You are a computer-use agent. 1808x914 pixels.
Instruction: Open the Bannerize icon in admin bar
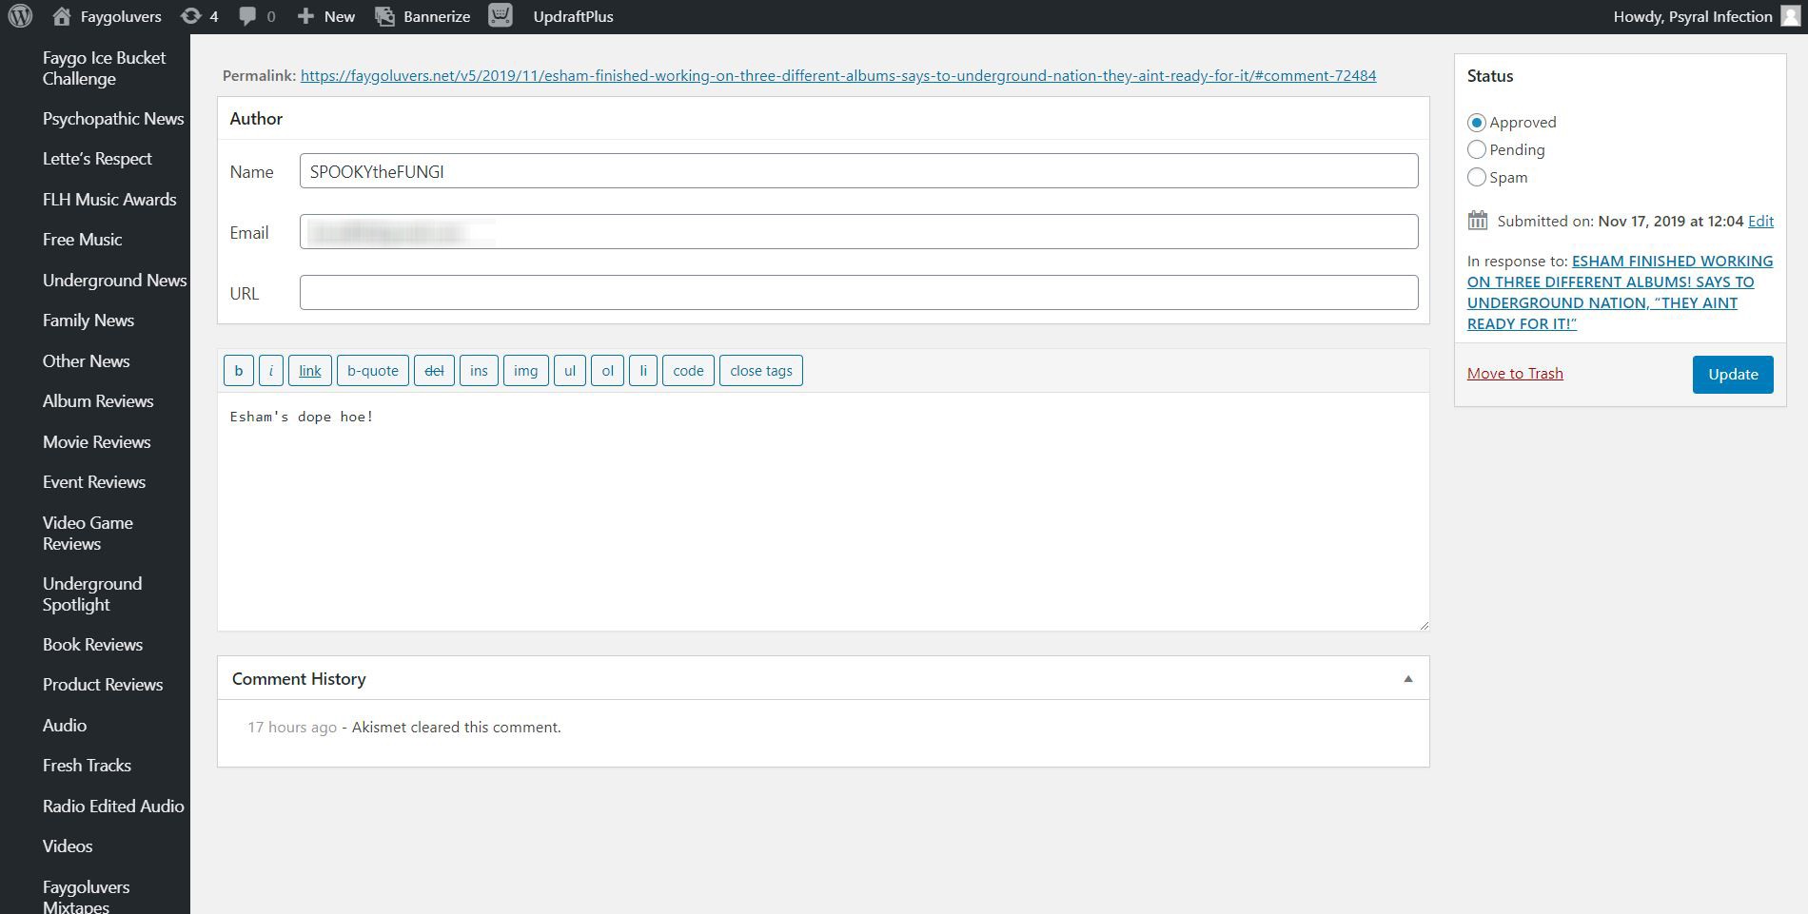click(384, 16)
